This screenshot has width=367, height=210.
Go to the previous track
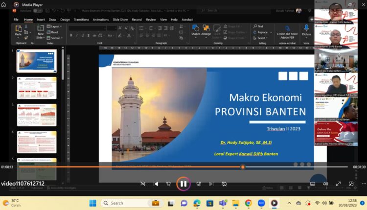pyautogui.click(x=156, y=184)
